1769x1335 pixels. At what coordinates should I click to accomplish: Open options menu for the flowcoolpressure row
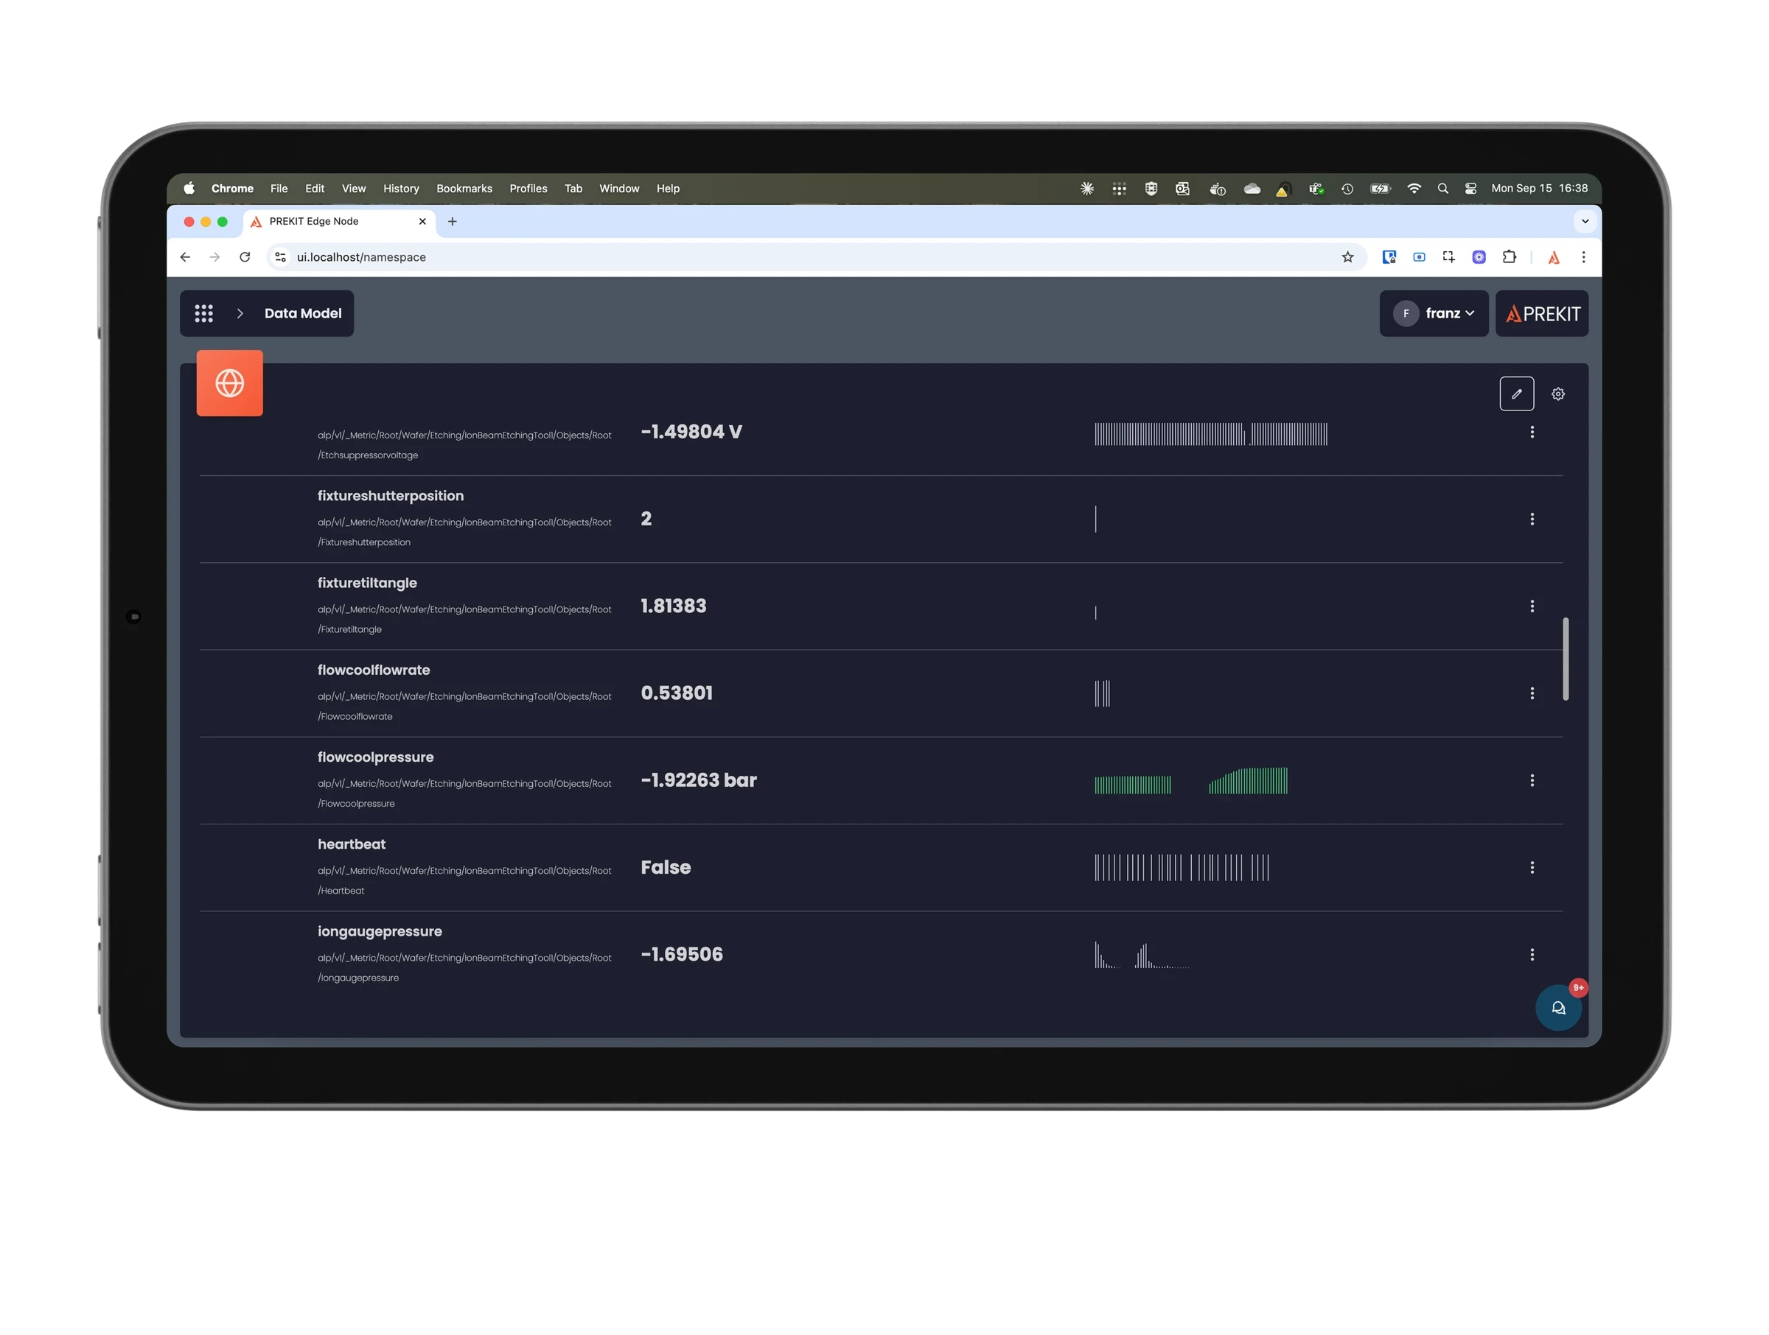1532,780
